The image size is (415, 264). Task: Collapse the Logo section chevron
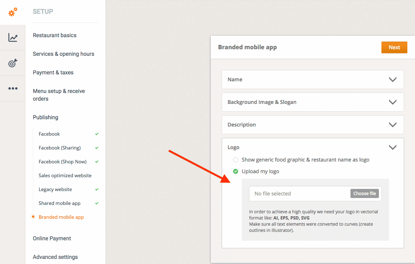[392, 147]
